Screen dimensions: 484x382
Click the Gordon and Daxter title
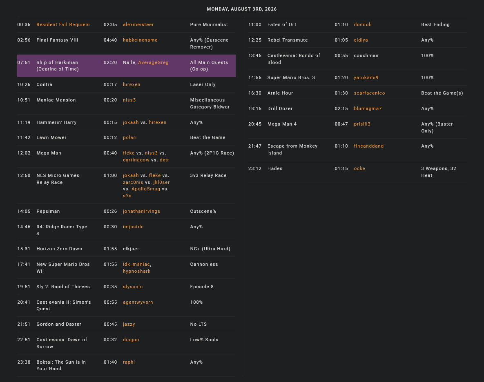coord(59,325)
